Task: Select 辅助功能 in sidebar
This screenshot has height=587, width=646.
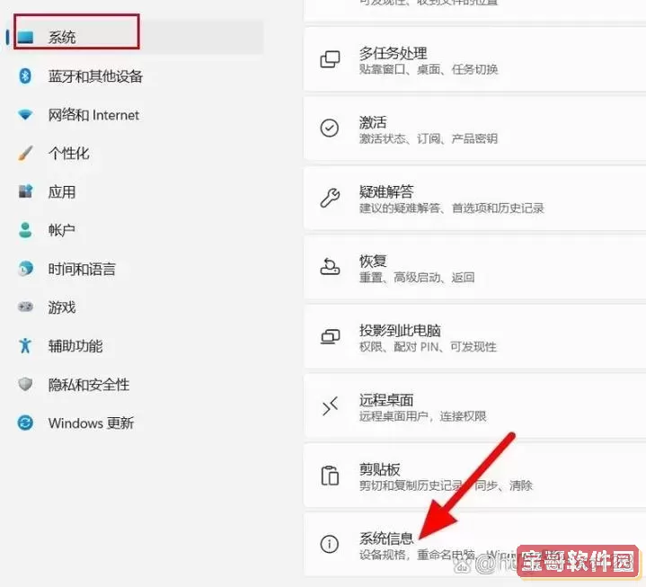Action: coord(75,346)
